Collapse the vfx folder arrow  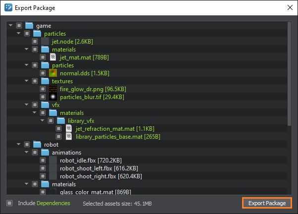27,105
